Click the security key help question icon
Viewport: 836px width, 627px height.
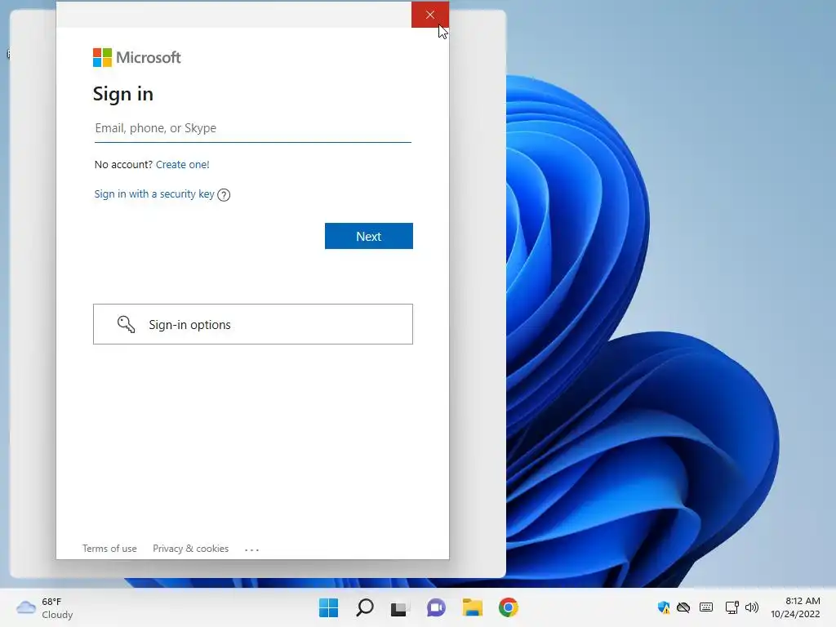pos(224,195)
